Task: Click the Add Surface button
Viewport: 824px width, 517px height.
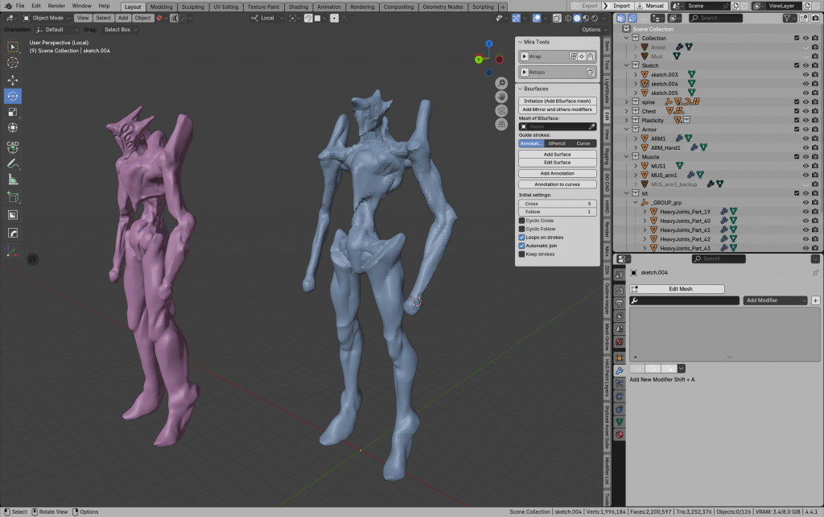Action: (x=558, y=154)
